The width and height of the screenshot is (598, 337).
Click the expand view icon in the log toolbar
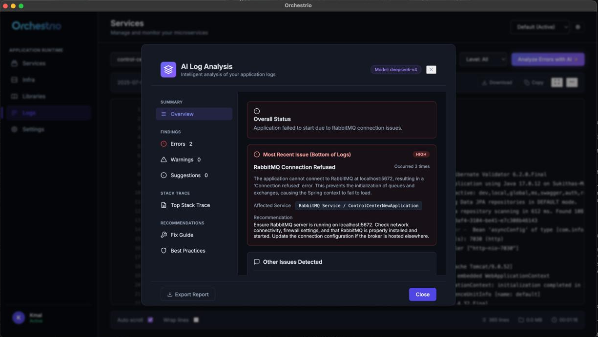point(557,82)
